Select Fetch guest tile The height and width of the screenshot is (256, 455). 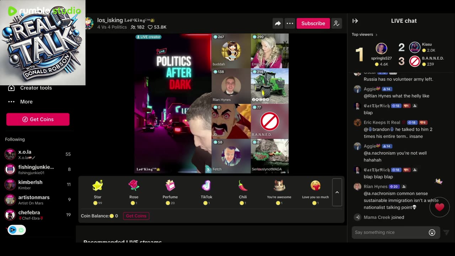(x=231, y=156)
